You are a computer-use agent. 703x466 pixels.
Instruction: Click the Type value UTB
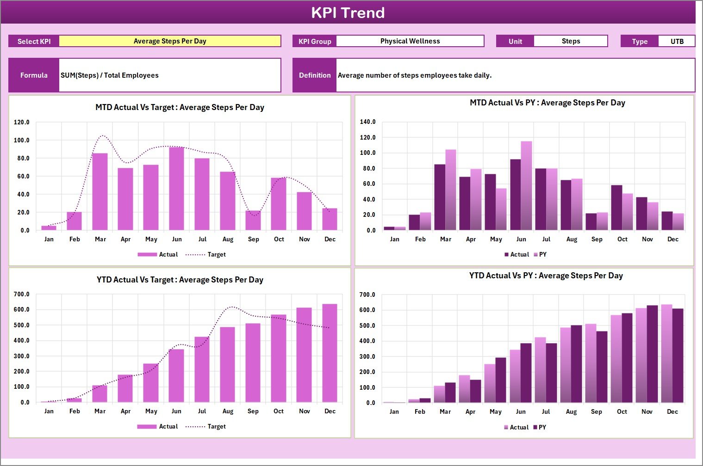pos(677,41)
